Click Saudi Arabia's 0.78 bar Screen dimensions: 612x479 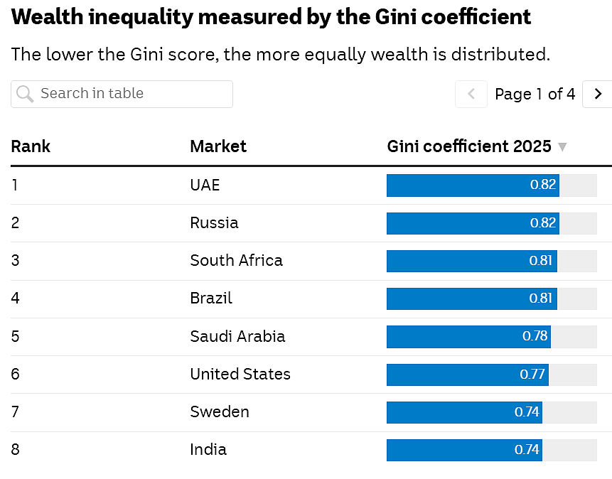point(468,337)
